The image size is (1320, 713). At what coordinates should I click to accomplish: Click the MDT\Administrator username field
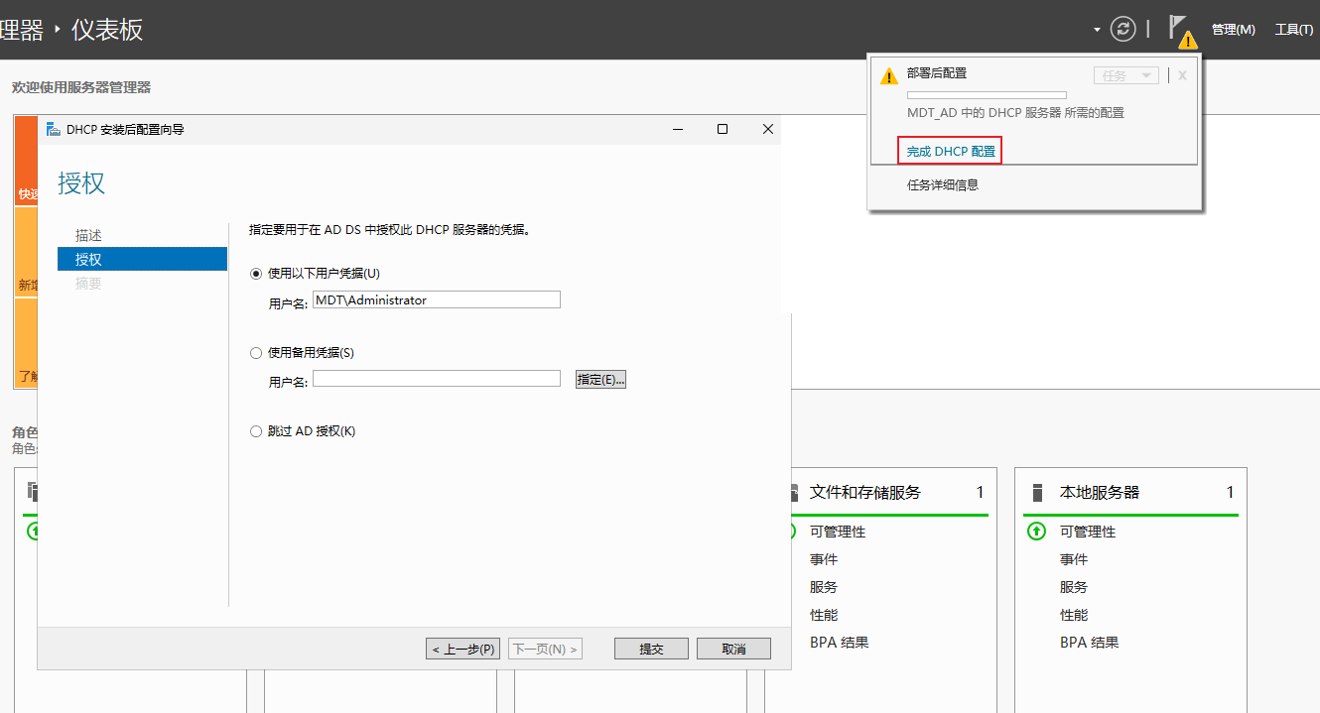(x=436, y=299)
